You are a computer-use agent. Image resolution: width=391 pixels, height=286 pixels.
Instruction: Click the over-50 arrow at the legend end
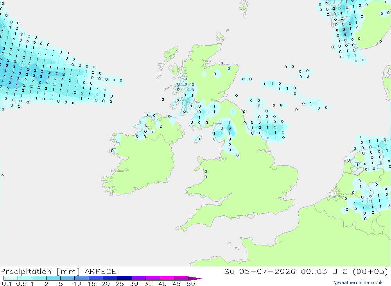tap(195, 278)
